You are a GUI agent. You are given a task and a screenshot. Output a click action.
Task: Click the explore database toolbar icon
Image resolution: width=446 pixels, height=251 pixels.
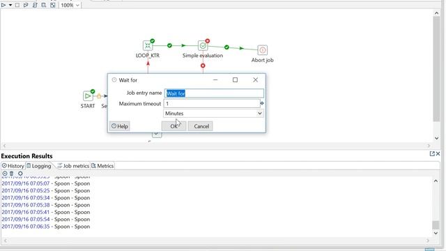(44, 5)
